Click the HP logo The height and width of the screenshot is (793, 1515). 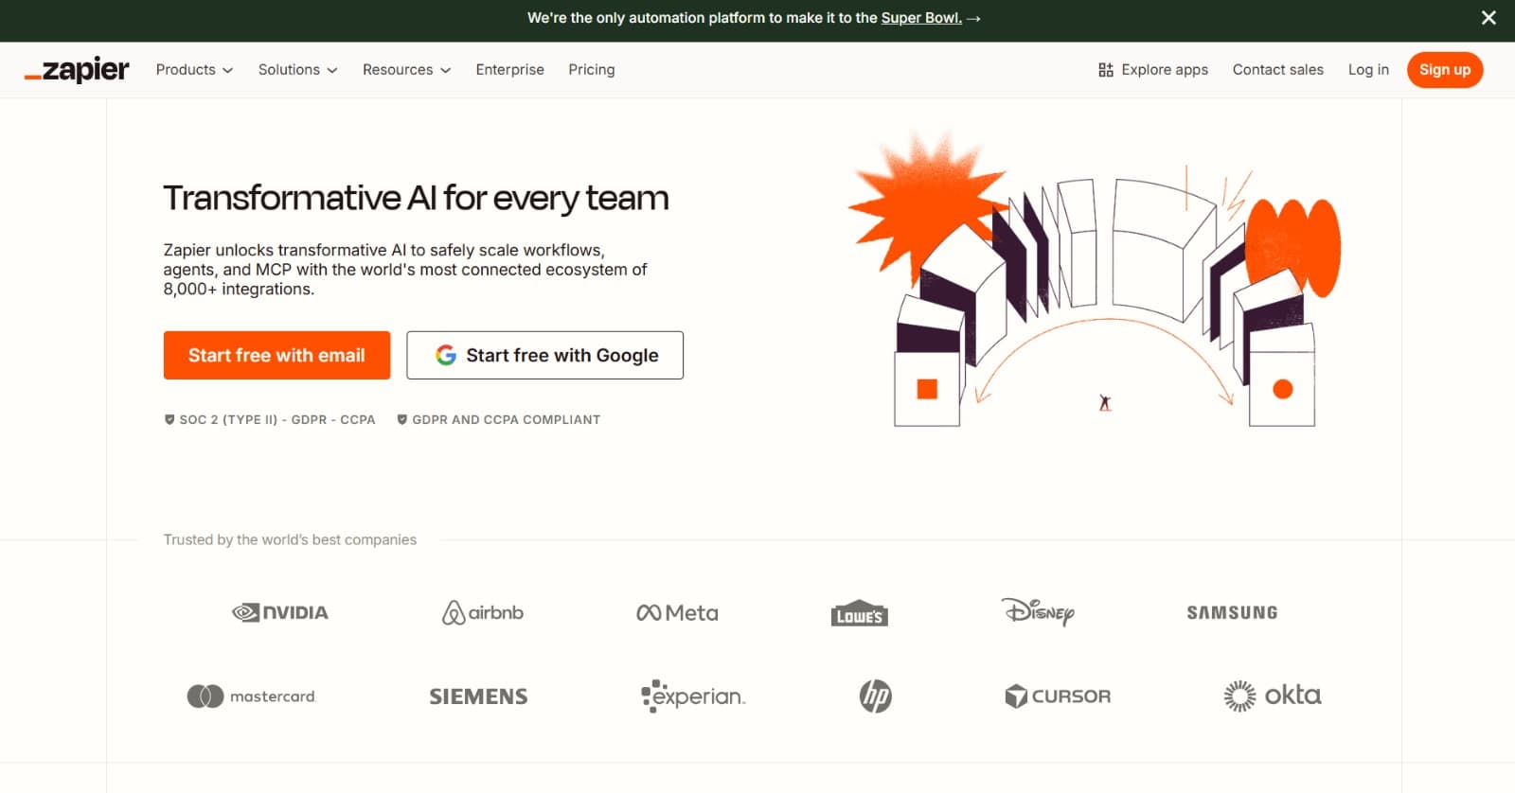pyautogui.click(x=876, y=696)
